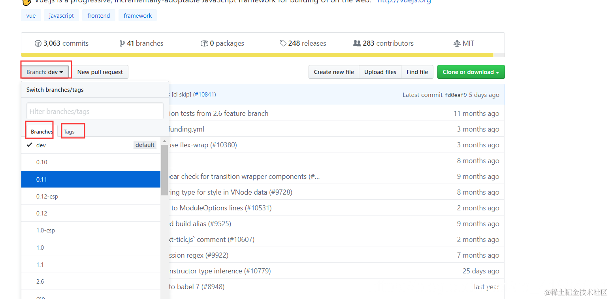Click the '11 months ago' timestamp
The image size is (610, 299).
[476, 113]
